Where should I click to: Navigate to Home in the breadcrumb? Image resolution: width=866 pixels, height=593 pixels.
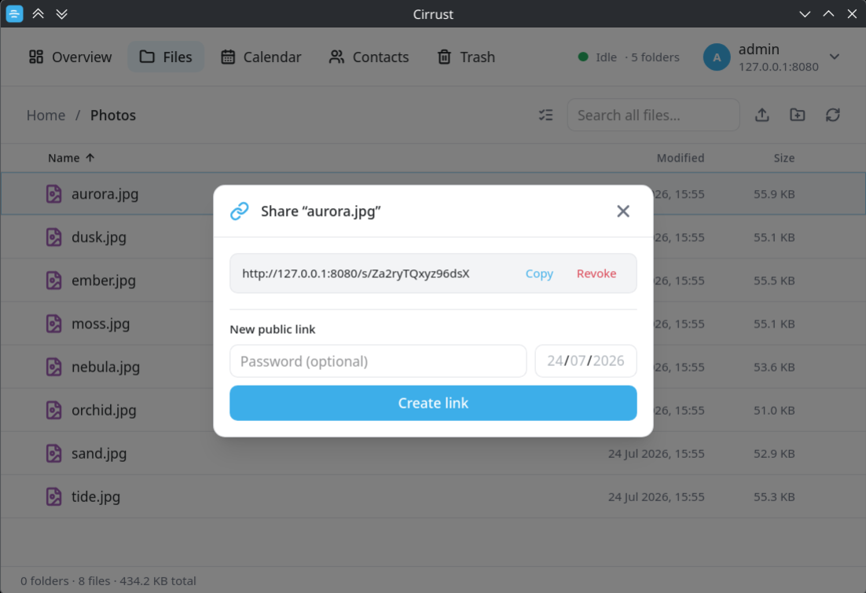point(46,115)
